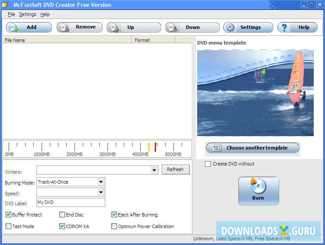Click the DVD menu template preview image
This screenshot has height=245, width=325.
pos(255,93)
